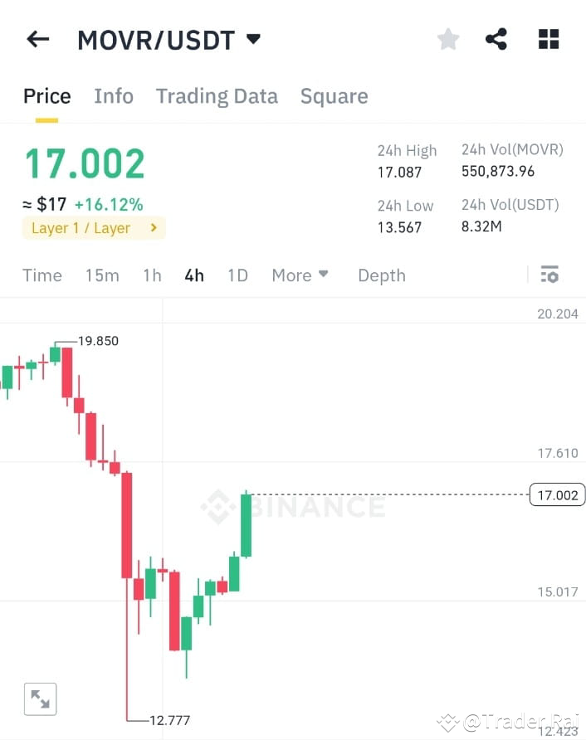Screen dimensions: 586x740
Task: Expand the More timeframes dropdown
Action: pyautogui.click(x=300, y=275)
